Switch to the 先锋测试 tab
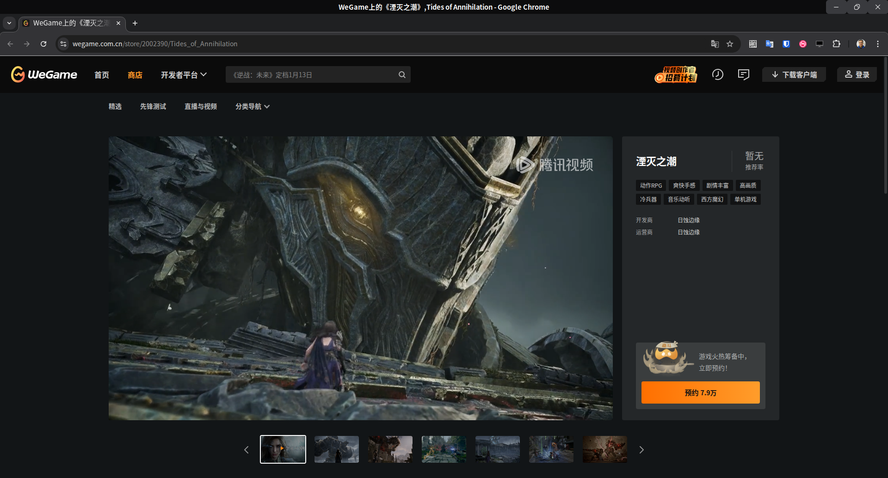Screen dimensions: 888x478 [153, 107]
